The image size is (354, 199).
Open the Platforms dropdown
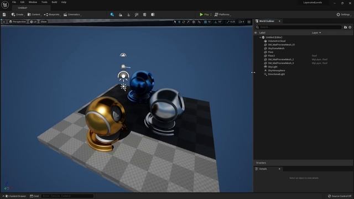pyautogui.click(x=222, y=14)
